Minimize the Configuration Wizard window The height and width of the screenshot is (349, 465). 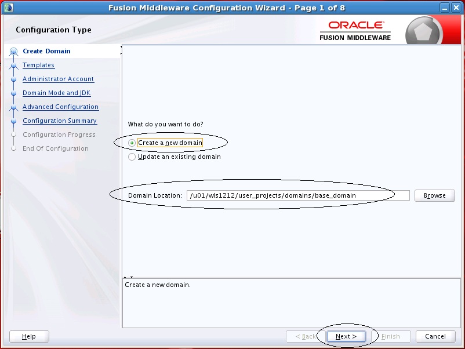tap(444, 8)
